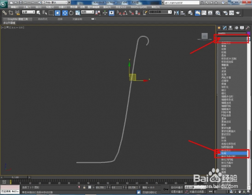Click the Unlink Selection tool
Viewport: 252px width, 195px height.
coord(11,13)
